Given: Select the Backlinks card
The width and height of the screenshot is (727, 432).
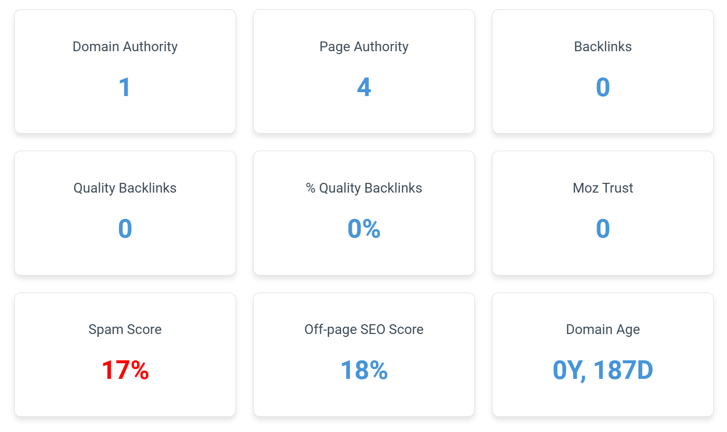Looking at the screenshot, I should (603, 71).
